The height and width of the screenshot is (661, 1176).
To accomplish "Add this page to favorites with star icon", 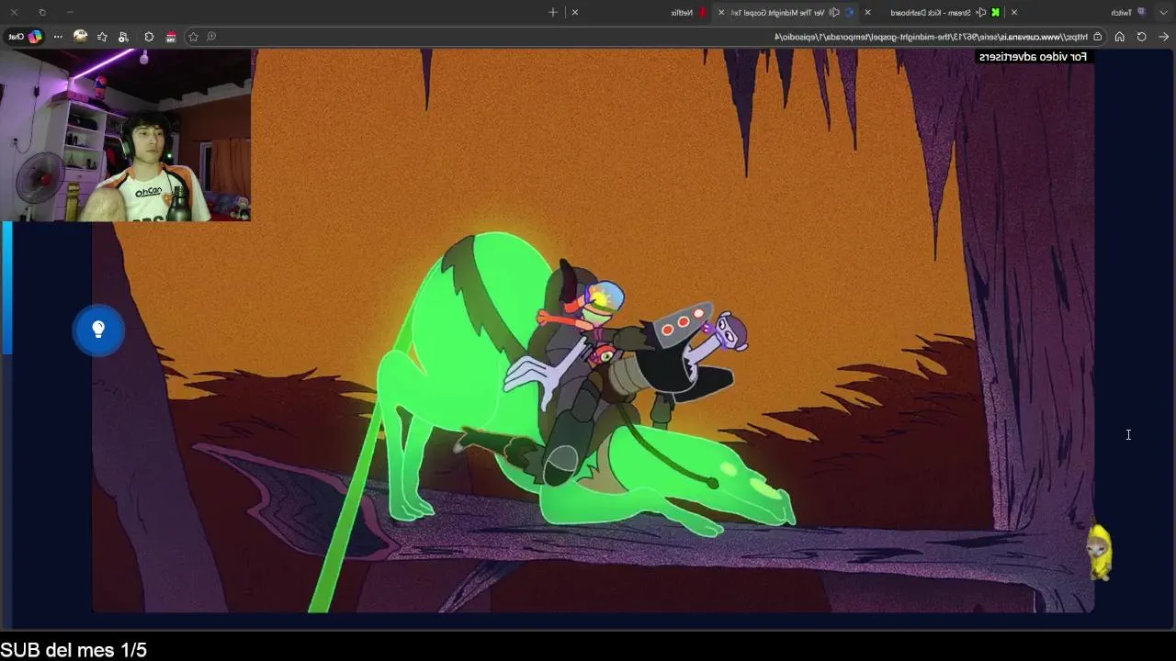I will [193, 37].
